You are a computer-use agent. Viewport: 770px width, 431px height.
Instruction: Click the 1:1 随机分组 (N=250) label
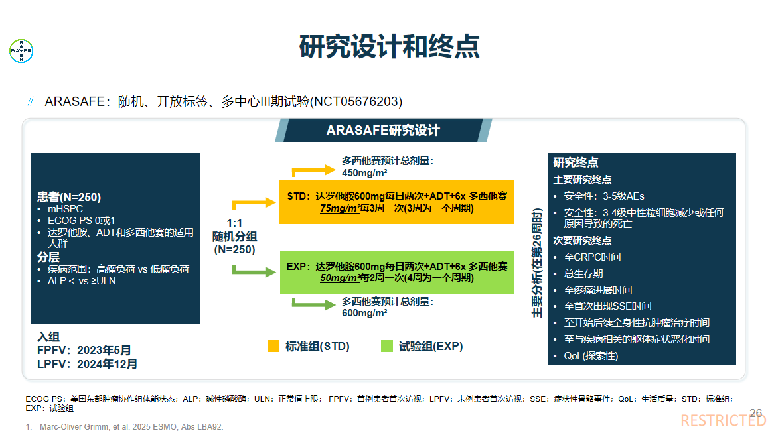(234, 236)
